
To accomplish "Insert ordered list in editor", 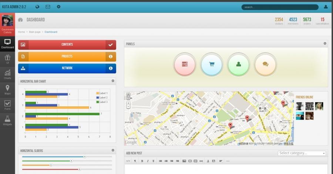I will tap(166, 161).
